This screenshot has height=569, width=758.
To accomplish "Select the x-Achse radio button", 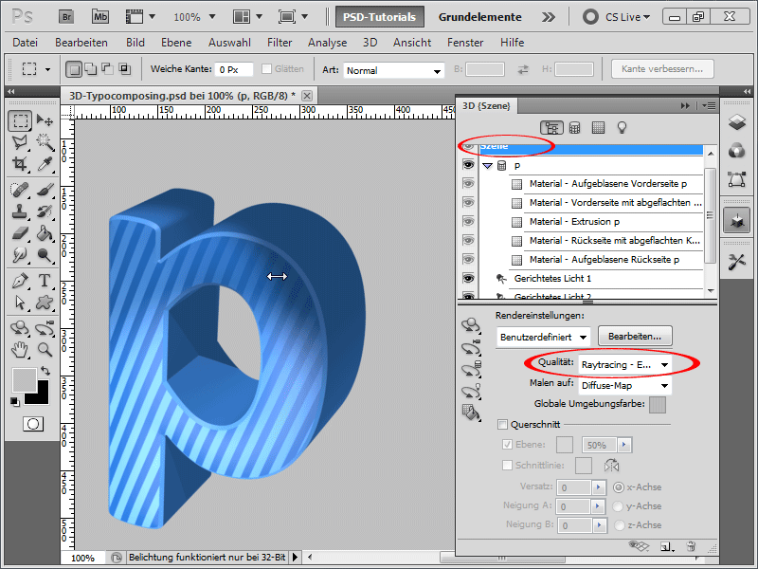I will tap(619, 487).
